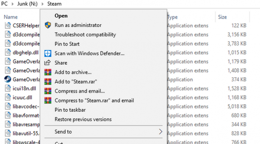Click the 1,528 KB size value
The width and height of the screenshot is (260, 144).
237,88
